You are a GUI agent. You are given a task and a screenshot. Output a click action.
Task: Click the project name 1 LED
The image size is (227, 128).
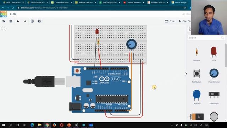coord(13,14)
